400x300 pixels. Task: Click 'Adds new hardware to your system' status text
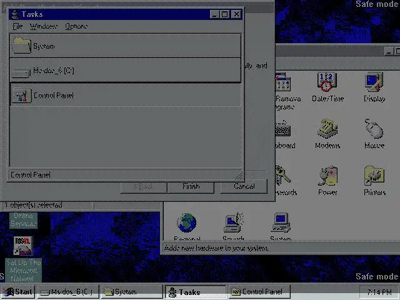pos(216,248)
